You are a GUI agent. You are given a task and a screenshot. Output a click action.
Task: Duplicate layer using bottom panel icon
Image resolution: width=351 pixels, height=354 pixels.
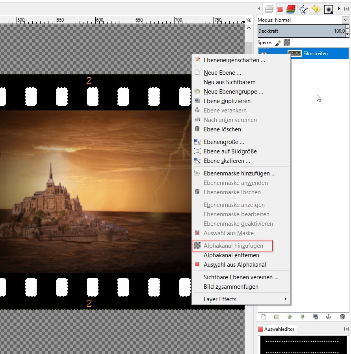click(316, 317)
